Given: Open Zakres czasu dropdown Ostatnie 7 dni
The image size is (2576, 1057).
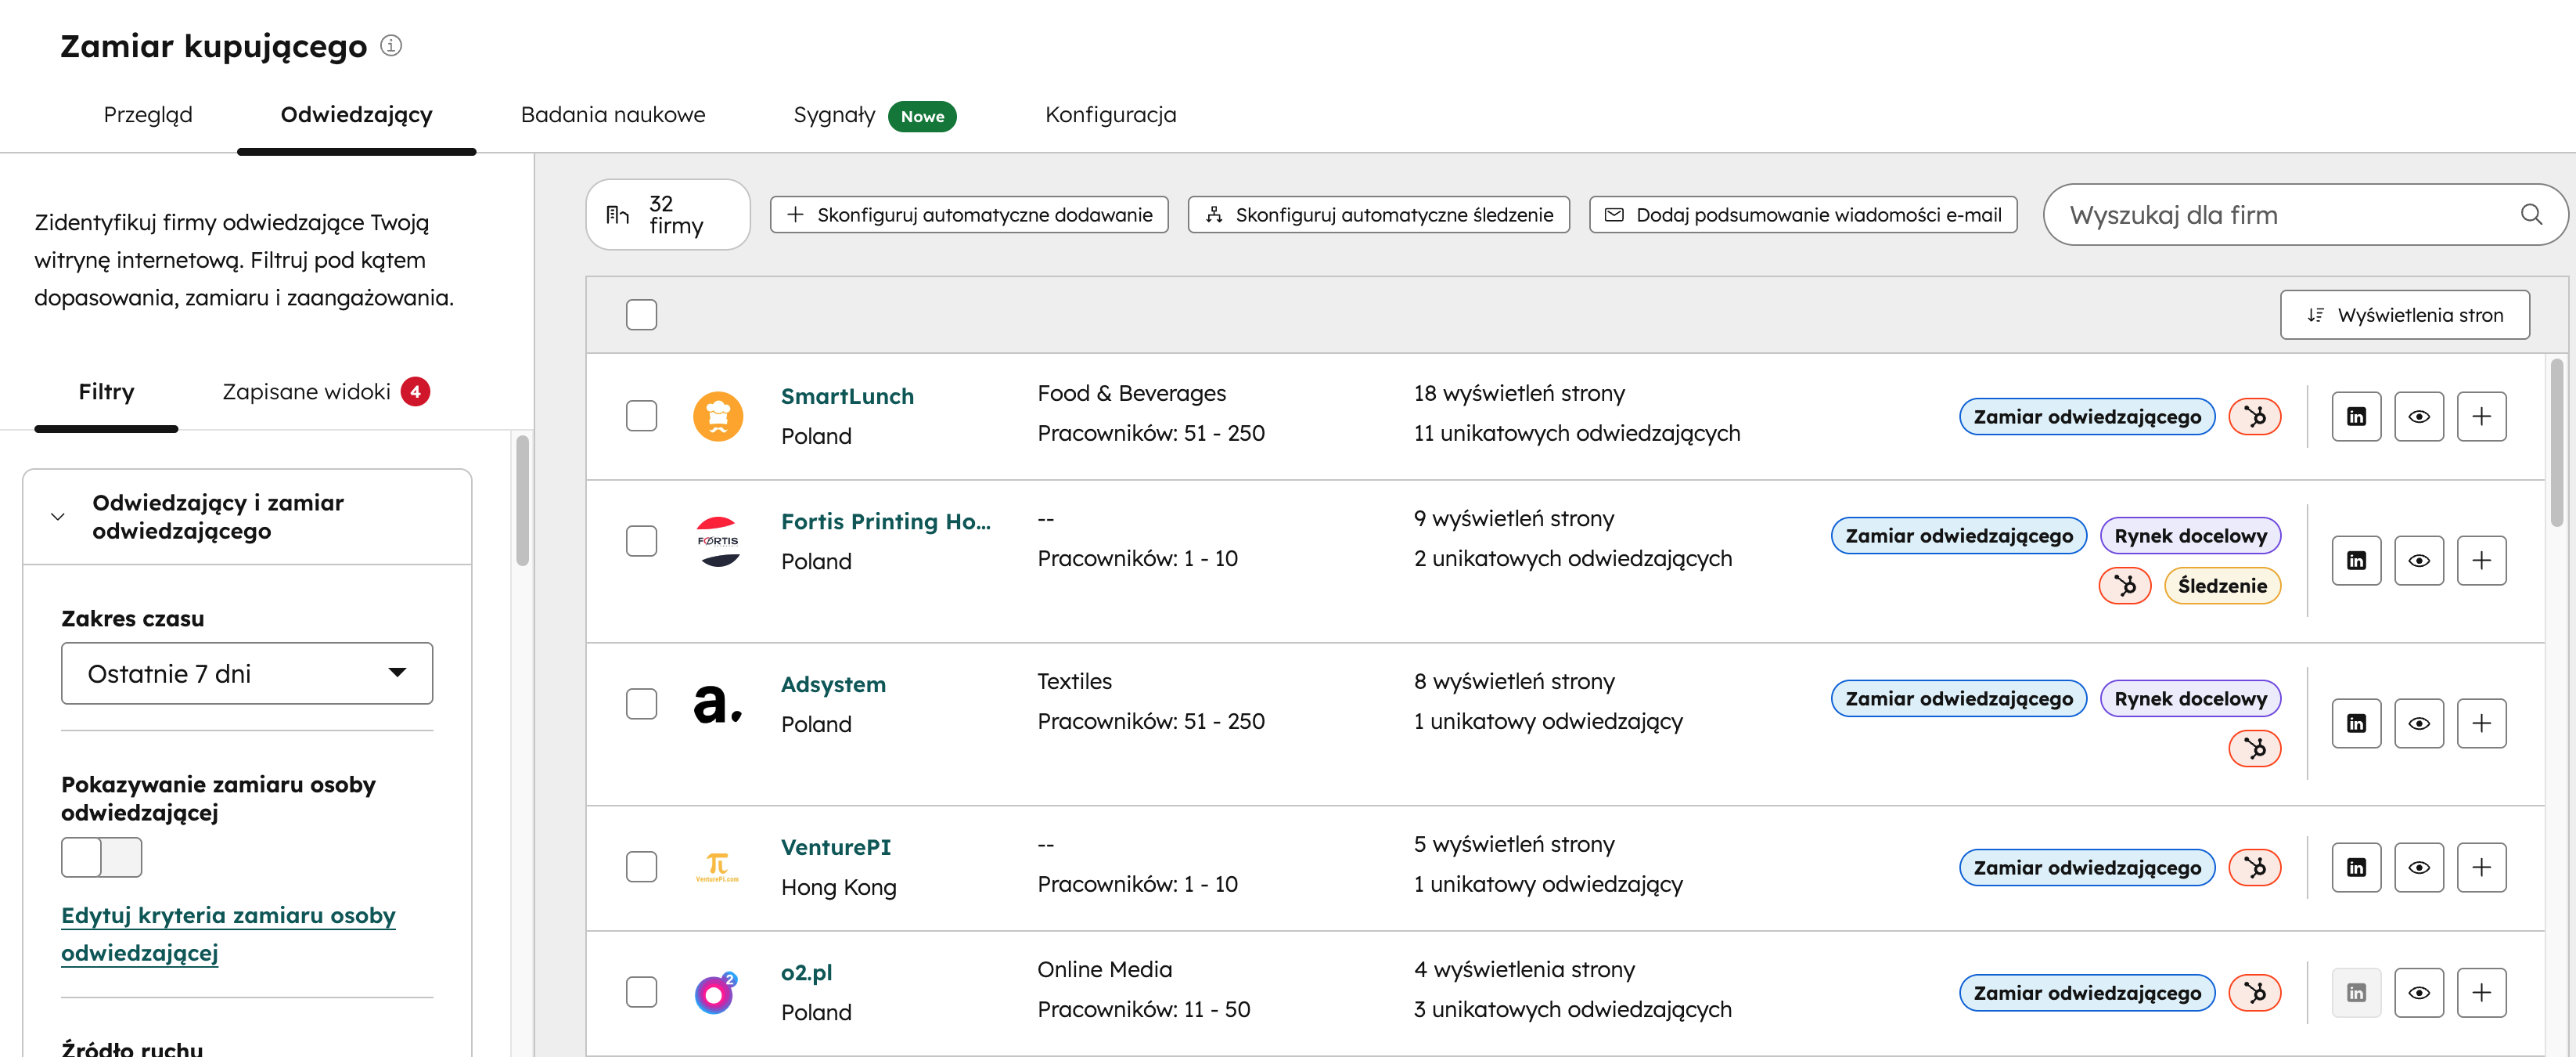Looking at the screenshot, I should tap(246, 673).
